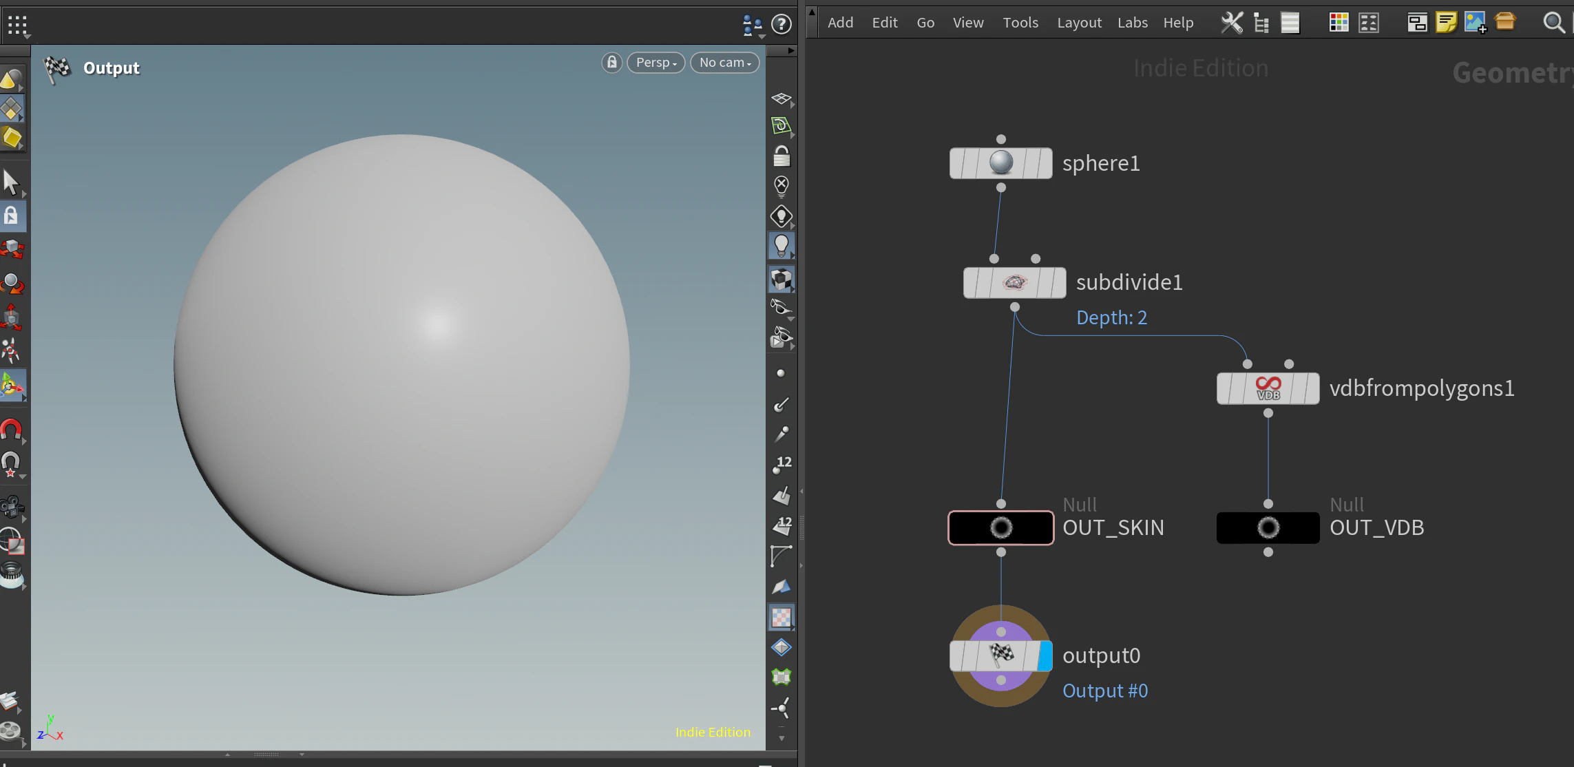Image resolution: width=1574 pixels, height=767 pixels.
Task: Open the No cam camera dropdown
Action: pos(724,63)
